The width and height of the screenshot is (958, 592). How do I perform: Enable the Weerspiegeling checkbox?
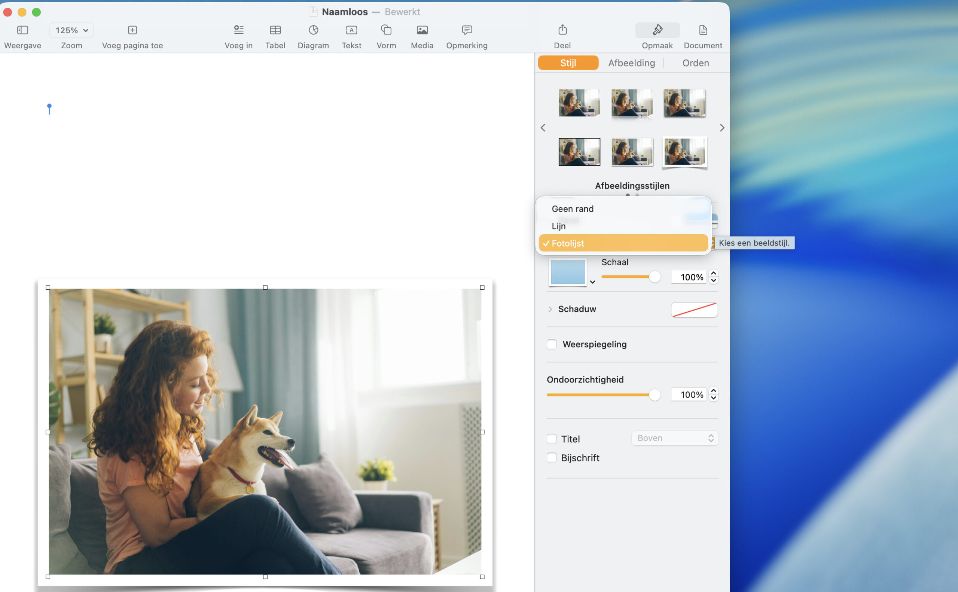(x=552, y=345)
